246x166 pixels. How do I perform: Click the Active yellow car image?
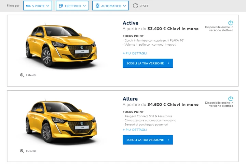pyautogui.click(x=61, y=45)
